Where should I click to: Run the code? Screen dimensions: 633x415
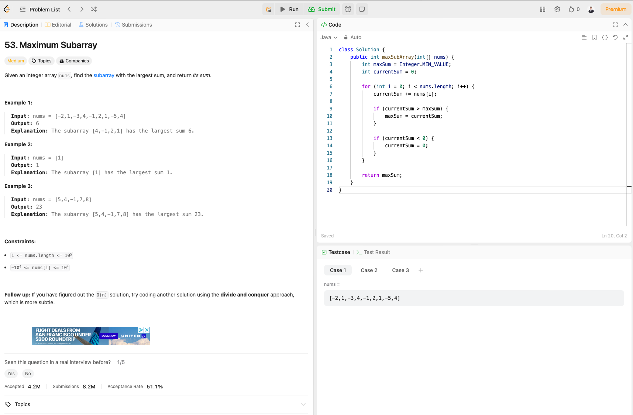pyautogui.click(x=289, y=9)
